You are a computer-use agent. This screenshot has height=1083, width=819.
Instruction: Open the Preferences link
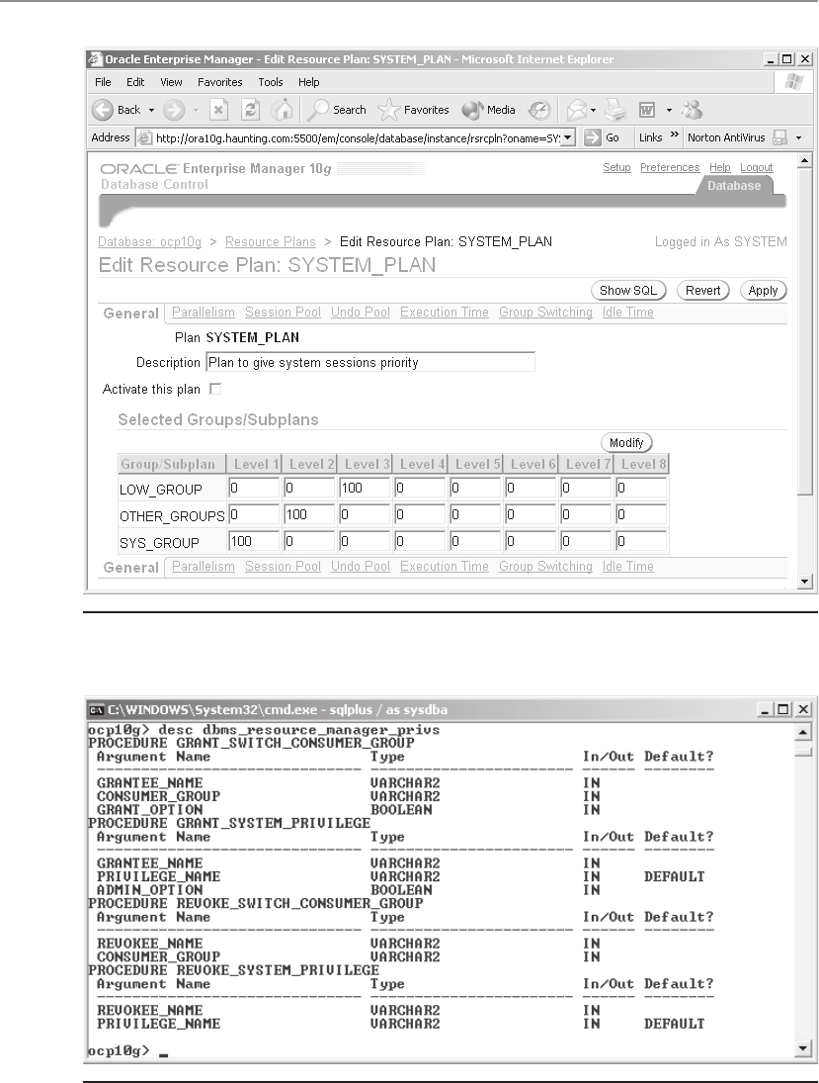670,168
